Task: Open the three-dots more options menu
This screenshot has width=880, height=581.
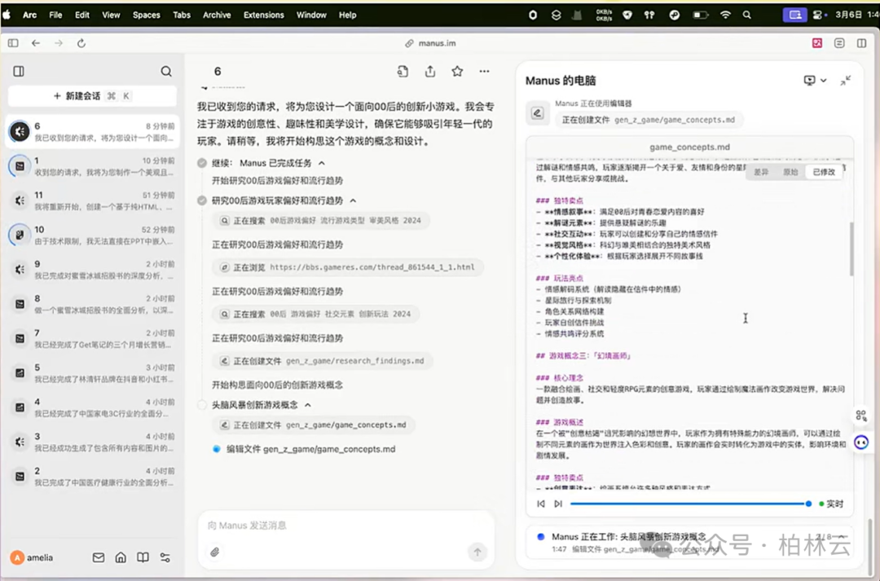Action: [484, 71]
